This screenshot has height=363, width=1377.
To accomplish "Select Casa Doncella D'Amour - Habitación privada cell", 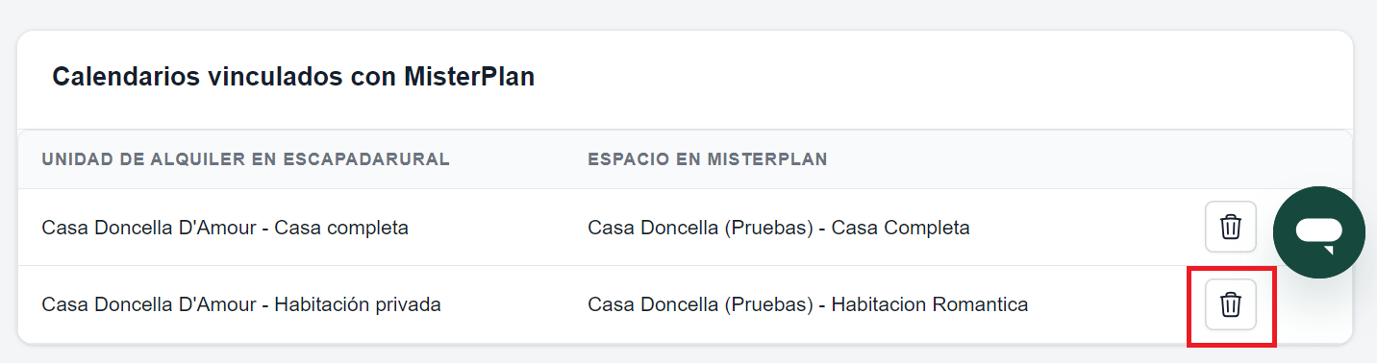I will pos(241,304).
